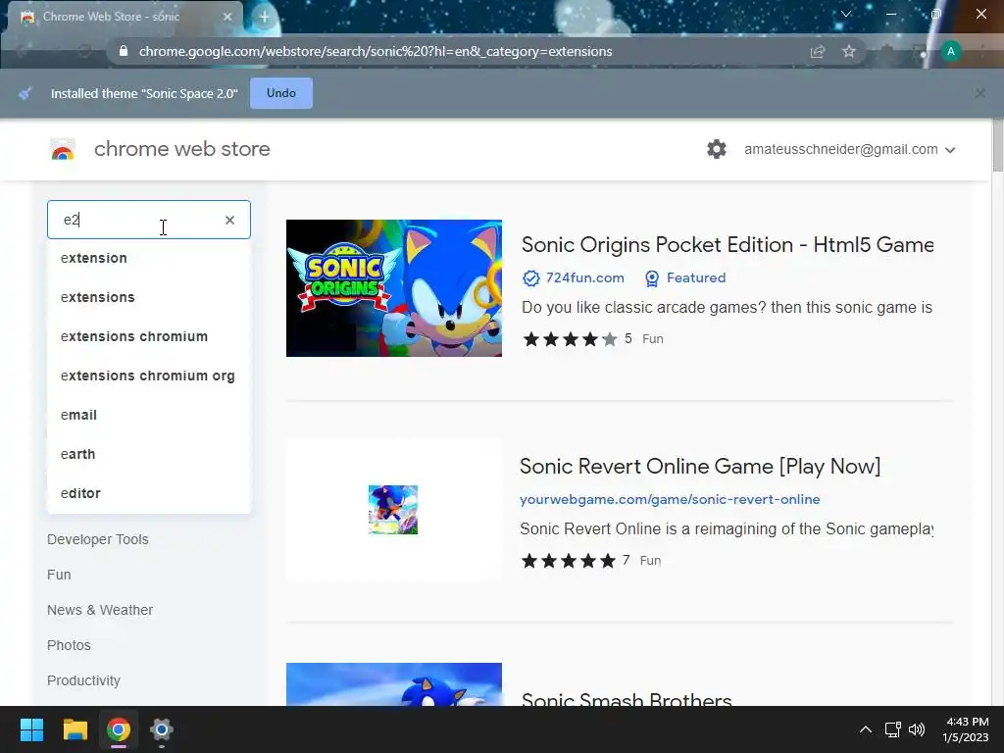Image resolution: width=1004 pixels, height=753 pixels.
Task: Visit yourwebgame.com sonic-revert-online link
Action: click(x=670, y=499)
